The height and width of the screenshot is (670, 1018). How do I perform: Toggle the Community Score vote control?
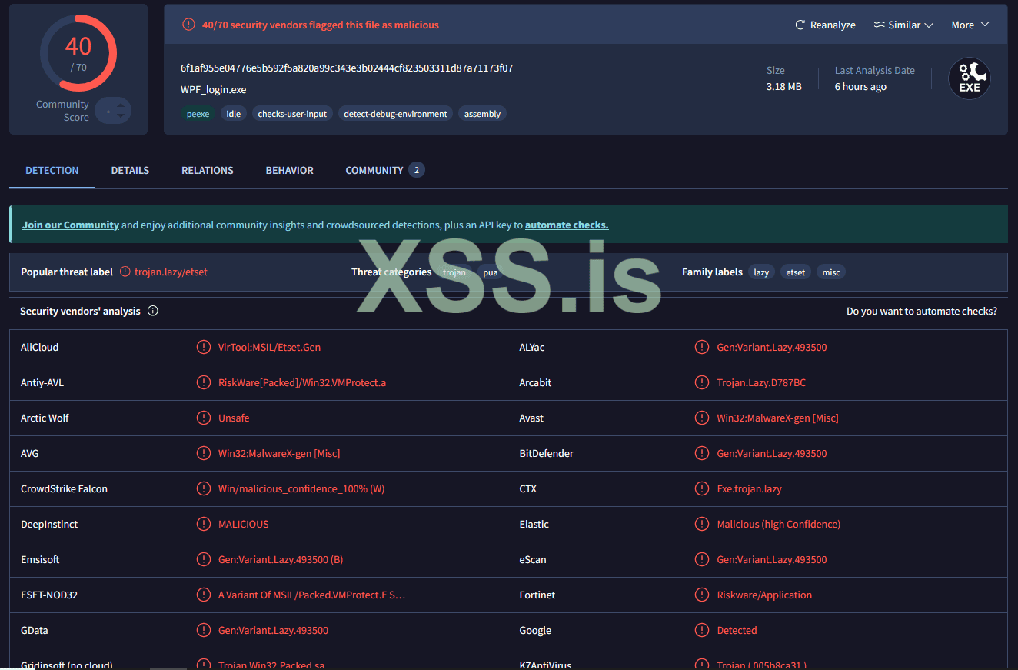(x=114, y=111)
